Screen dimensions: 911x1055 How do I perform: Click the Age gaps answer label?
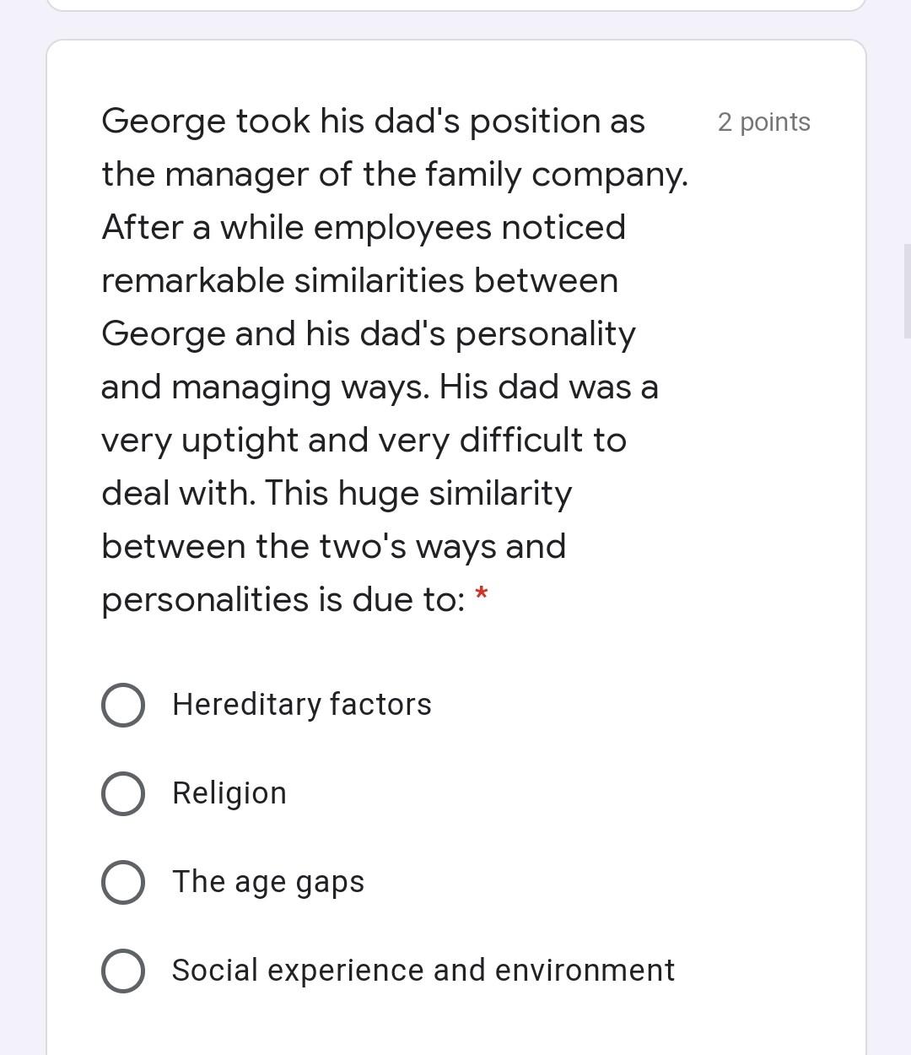click(x=267, y=883)
